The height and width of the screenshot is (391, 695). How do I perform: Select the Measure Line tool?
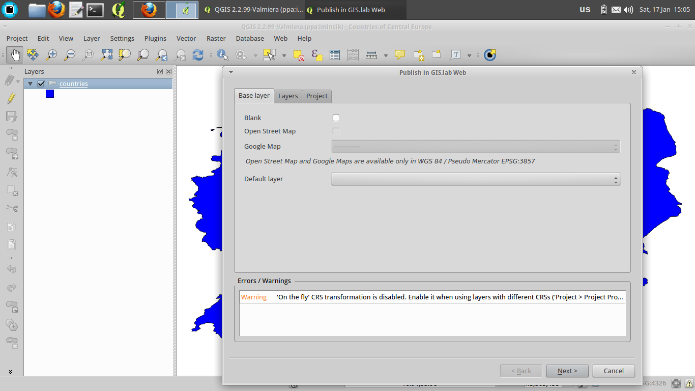click(371, 55)
